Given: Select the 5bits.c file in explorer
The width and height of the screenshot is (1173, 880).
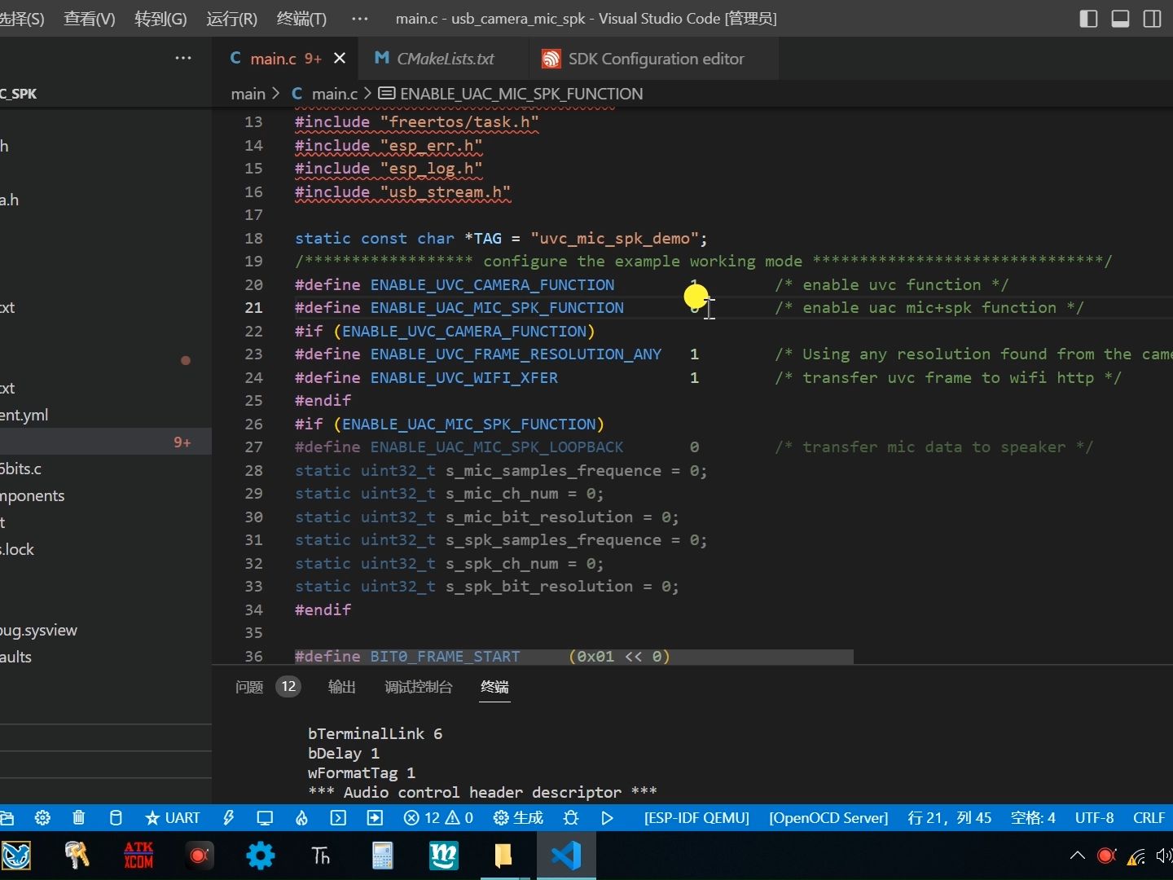Looking at the screenshot, I should [106, 469].
